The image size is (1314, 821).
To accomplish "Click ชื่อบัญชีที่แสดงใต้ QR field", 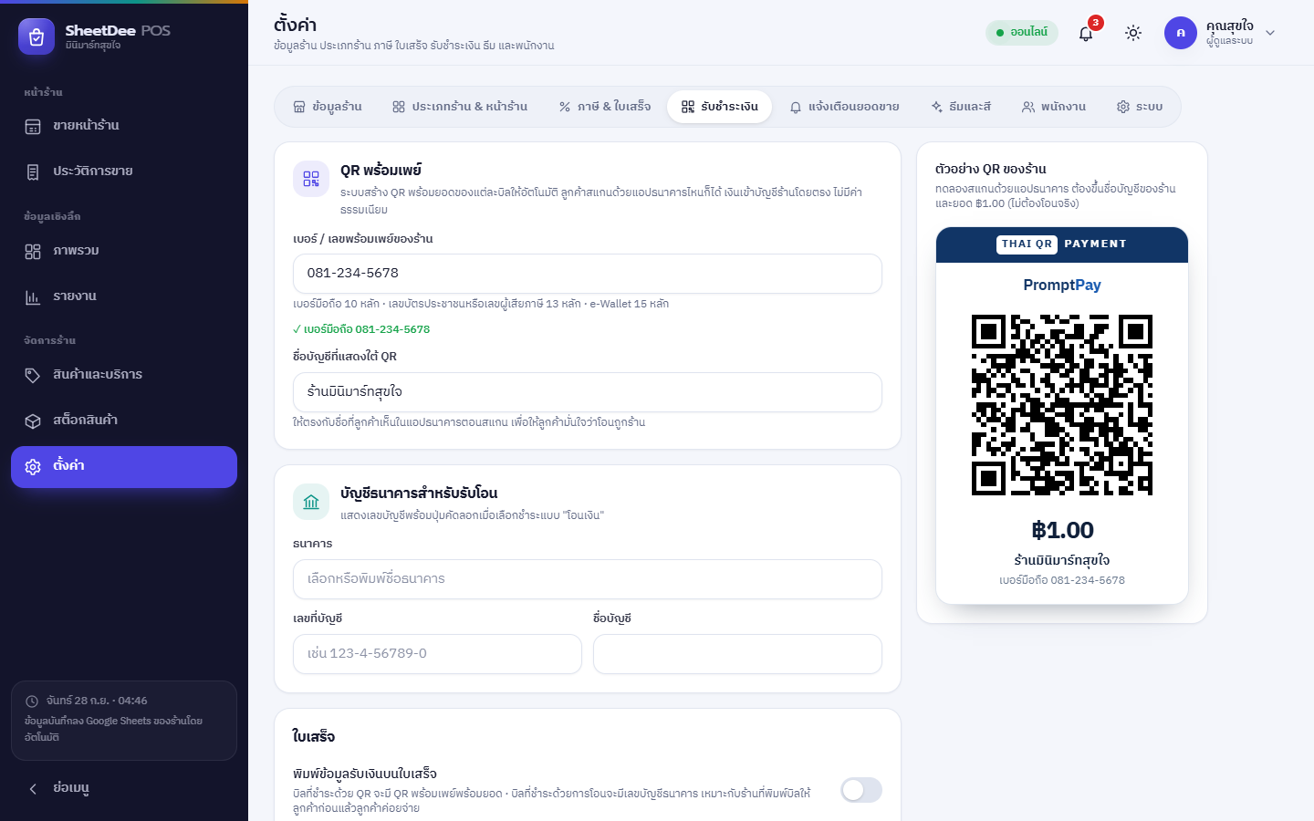I will pos(588,392).
